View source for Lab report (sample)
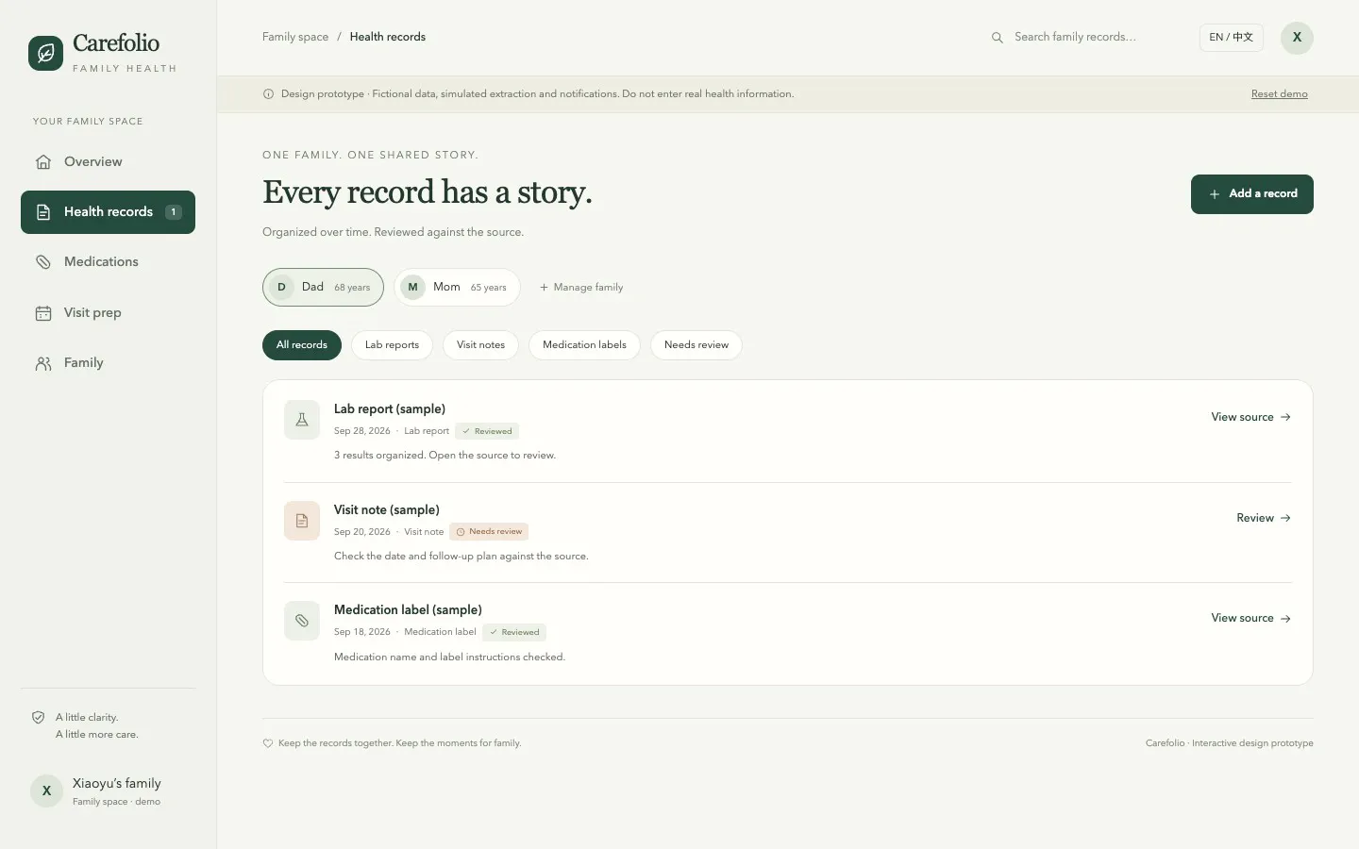1359x849 pixels. (1251, 417)
